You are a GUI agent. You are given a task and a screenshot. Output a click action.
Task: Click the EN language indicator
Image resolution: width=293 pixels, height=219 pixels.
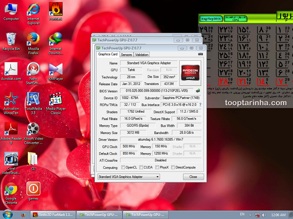click(x=242, y=214)
